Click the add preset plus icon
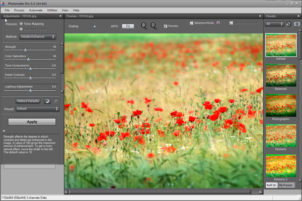 click(288, 24)
